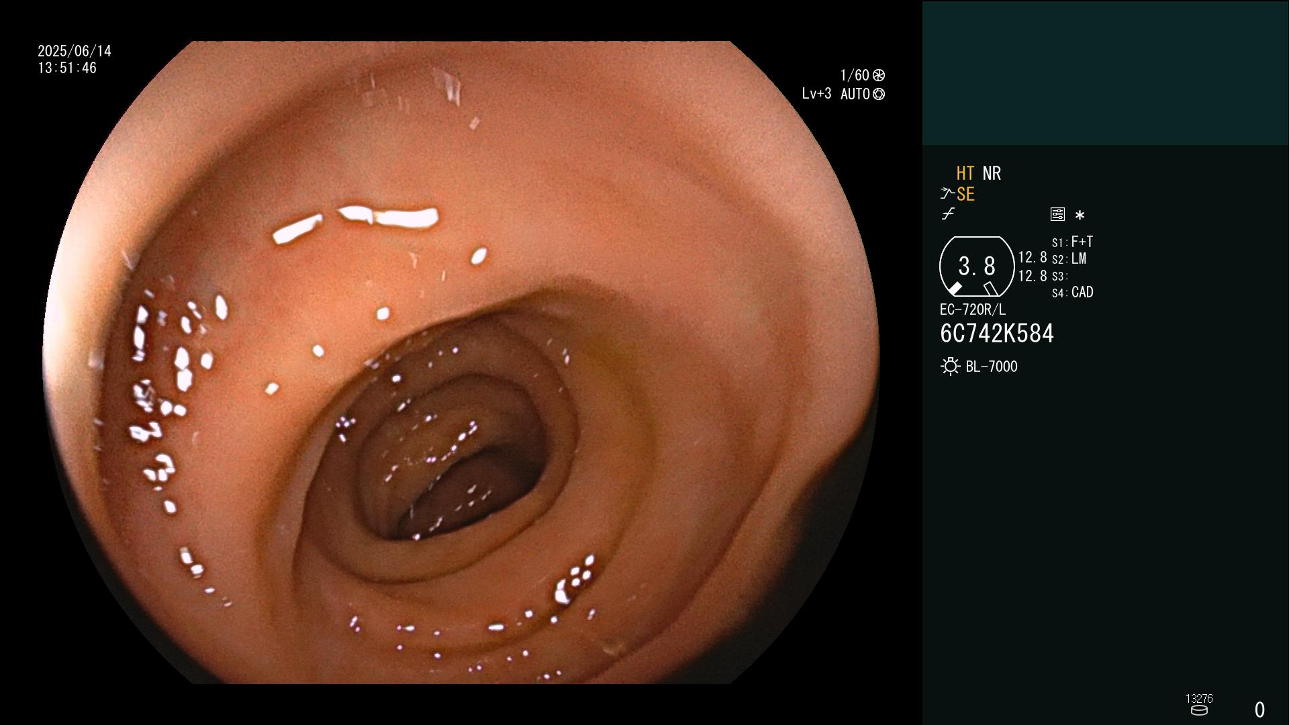This screenshot has height=725, width=1289.
Task: Click the S4: CAD switch assignment
Action: [1072, 292]
